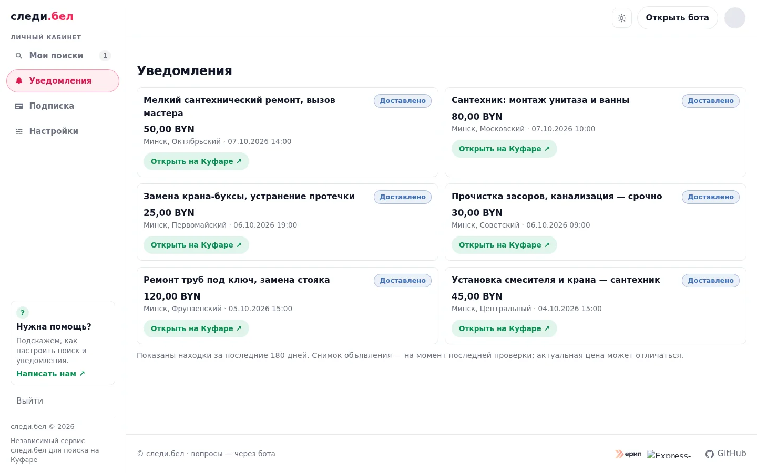Click the title Мелкий сантехнический ремонт, вызов мастера

click(x=239, y=107)
